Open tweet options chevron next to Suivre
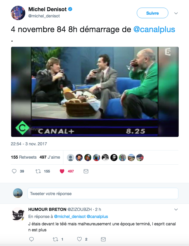The width and height of the screenshot is (189, 246). pyautogui.click(x=176, y=13)
